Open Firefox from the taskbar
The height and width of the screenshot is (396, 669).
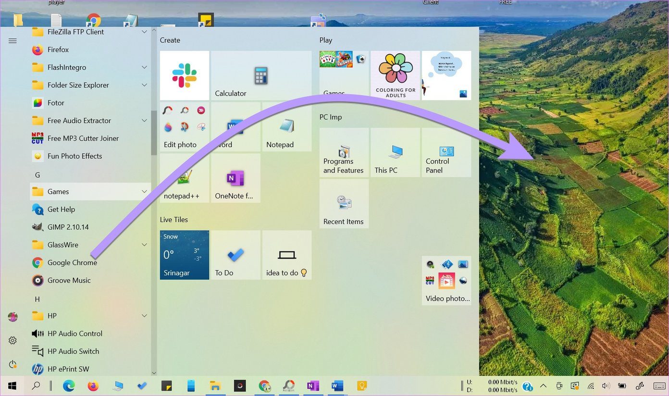(x=93, y=386)
